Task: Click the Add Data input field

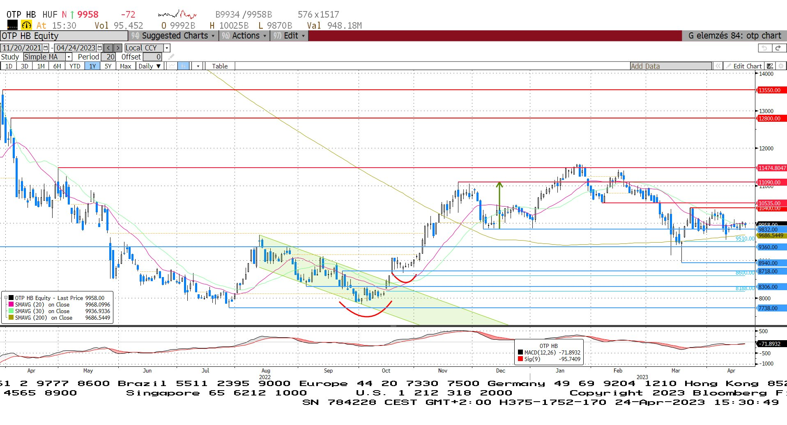Action: (x=671, y=66)
